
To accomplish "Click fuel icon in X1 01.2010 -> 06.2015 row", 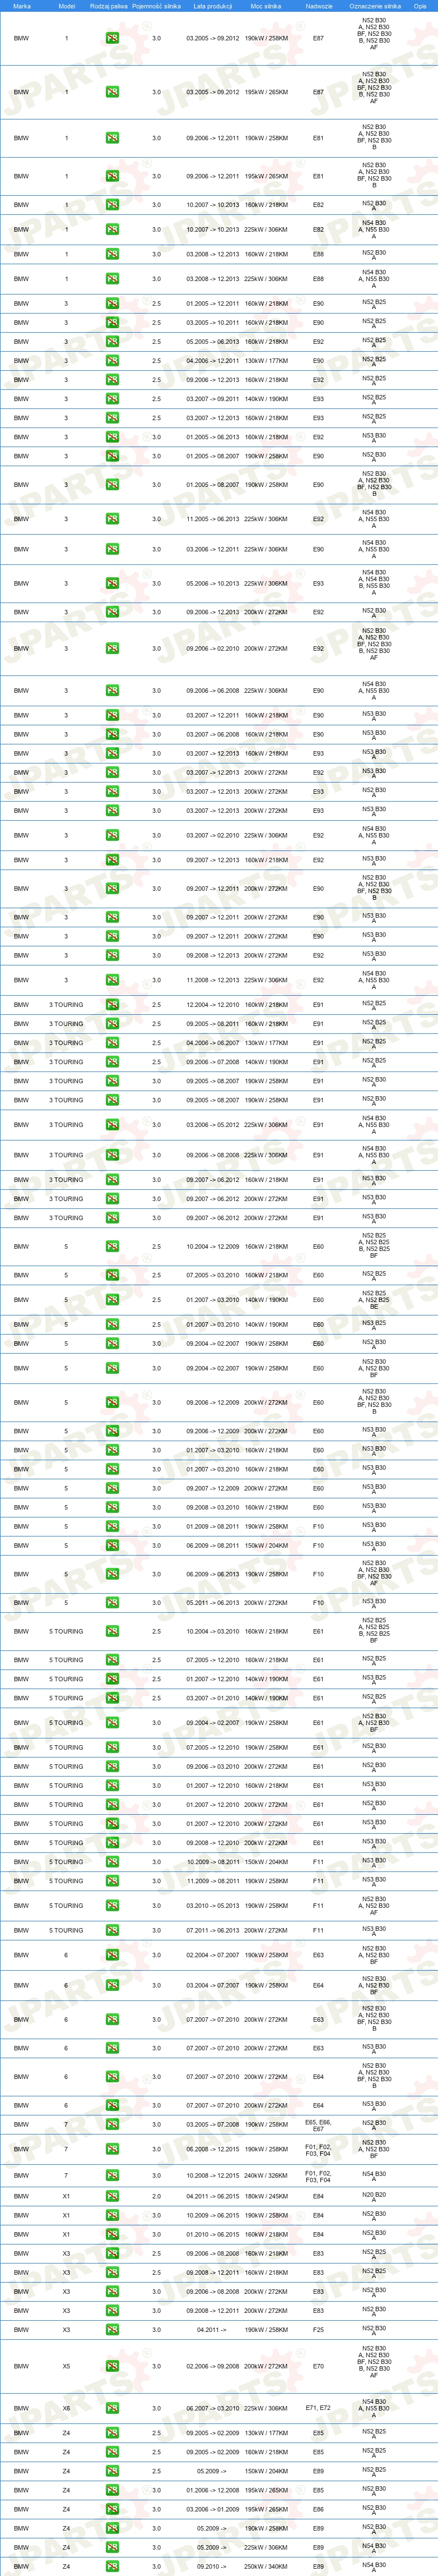I will pyautogui.click(x=112, y=2234).
